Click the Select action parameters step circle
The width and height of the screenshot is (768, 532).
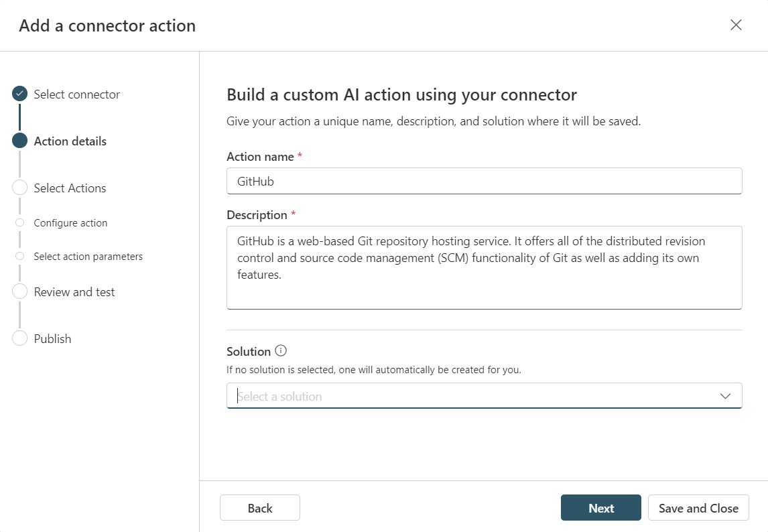point(19,257)
